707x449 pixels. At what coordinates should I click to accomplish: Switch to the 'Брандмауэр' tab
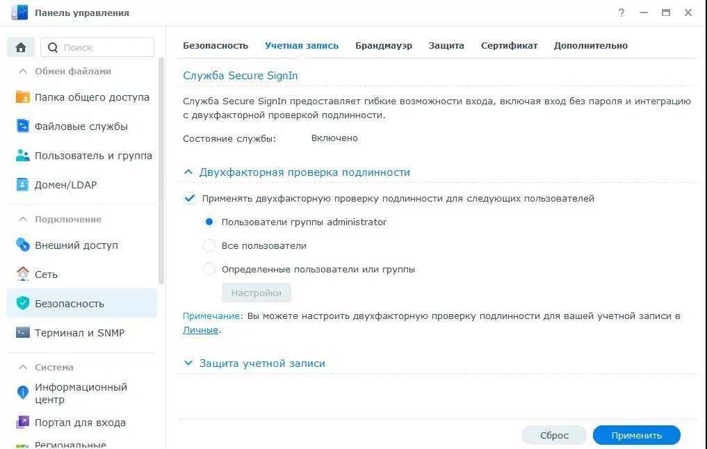click(x=384, y=45)
